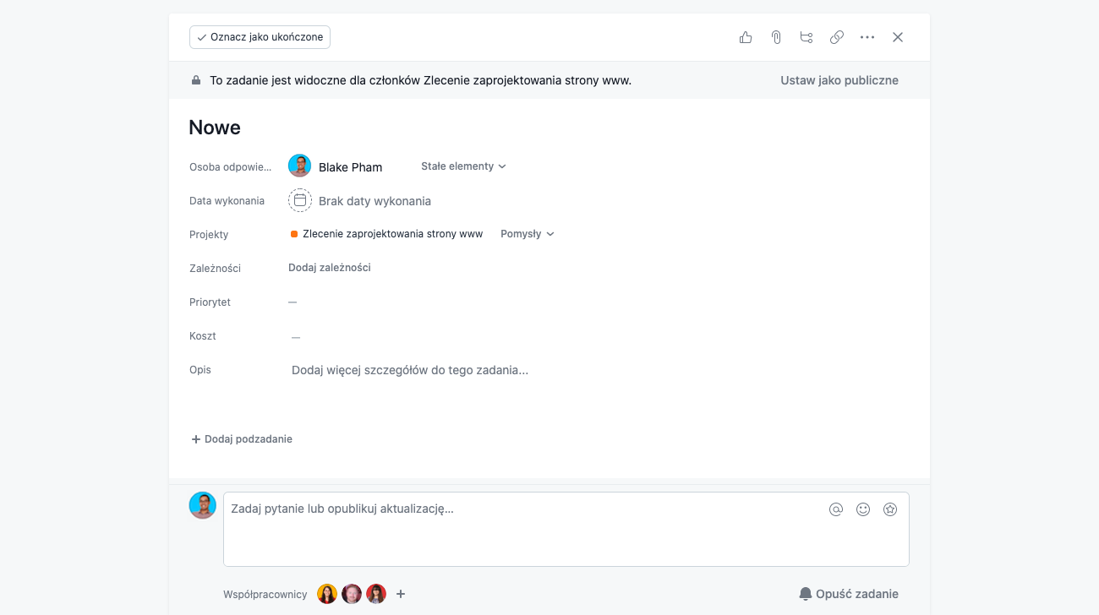1099x615 pixels.
Task: Open the more actions three-dot menu
Action: [867, 37]
